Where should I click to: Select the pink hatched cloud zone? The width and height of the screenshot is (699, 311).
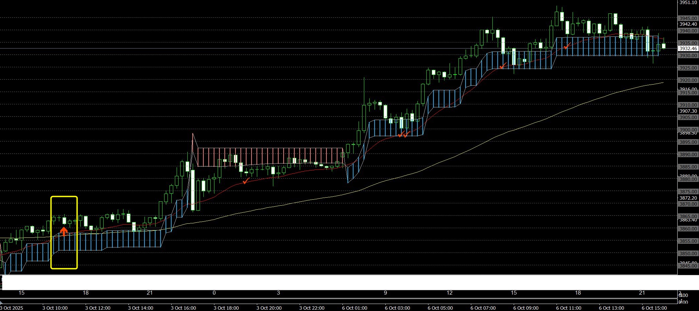click(x=270, y=157)
